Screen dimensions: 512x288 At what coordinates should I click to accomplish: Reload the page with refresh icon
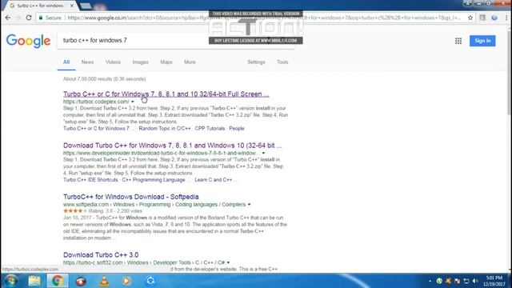29,18
